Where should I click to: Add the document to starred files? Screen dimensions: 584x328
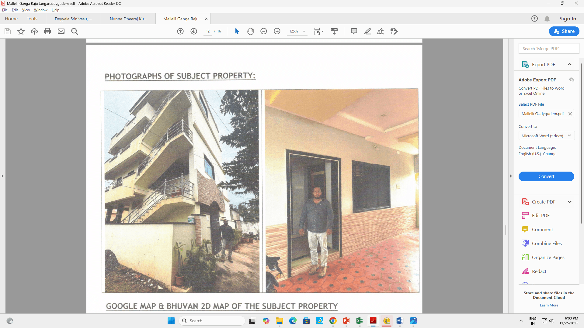pos(21,31)
